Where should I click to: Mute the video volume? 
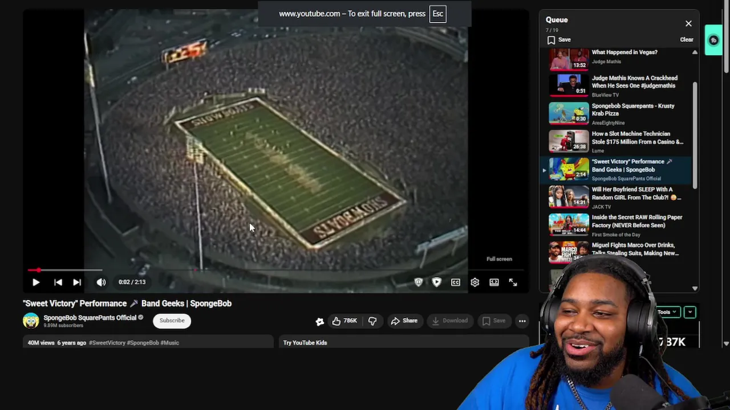coord(101,282)
